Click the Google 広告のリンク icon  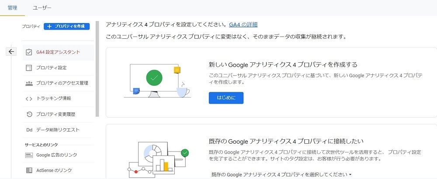coord(29,155)
